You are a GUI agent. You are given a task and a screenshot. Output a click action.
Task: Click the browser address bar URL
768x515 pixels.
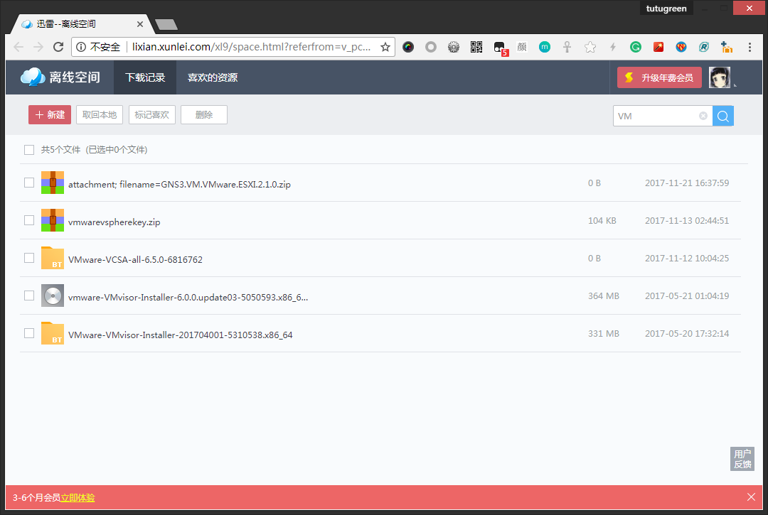click(251, 47)
